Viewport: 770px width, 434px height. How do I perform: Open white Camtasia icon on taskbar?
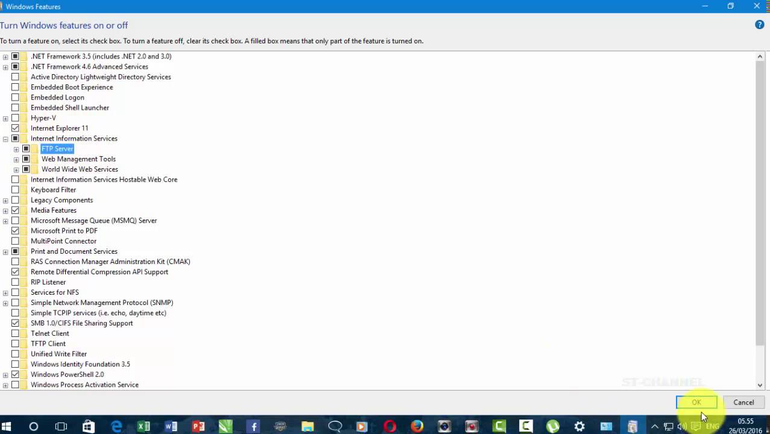[526, 426]
